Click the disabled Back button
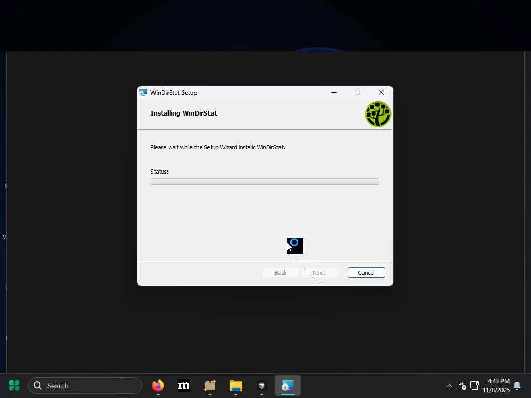This screenshot has height=398, width=531. click(x=281, y=273)
